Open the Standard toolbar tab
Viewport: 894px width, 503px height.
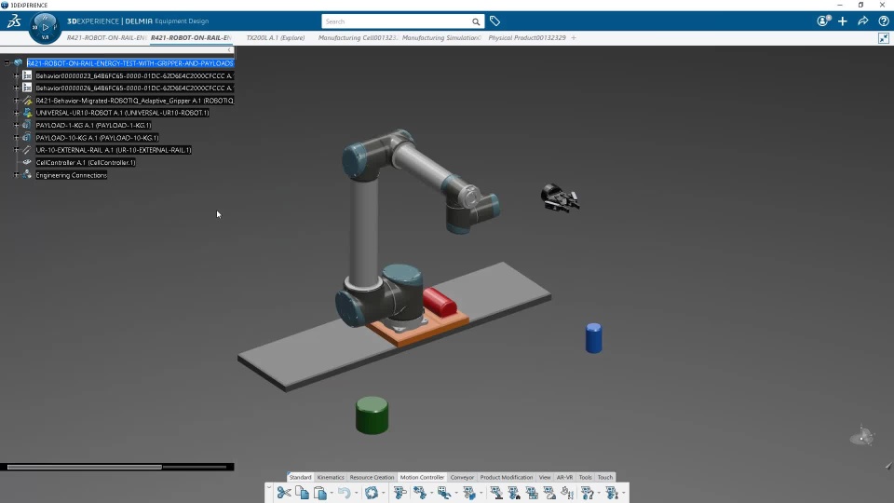point(300,477)
